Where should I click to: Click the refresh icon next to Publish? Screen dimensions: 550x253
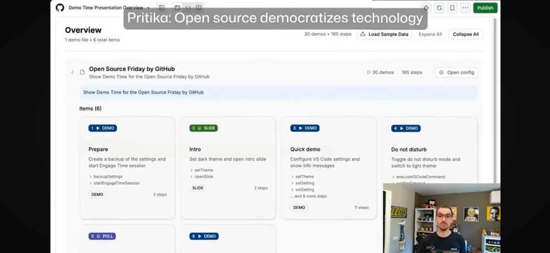pyautogui.click(x=439, y=8)
